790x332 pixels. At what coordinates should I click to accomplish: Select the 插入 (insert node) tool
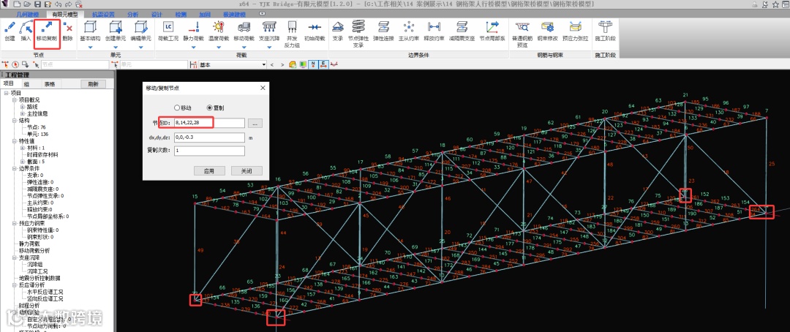click(x=26, y=30)
